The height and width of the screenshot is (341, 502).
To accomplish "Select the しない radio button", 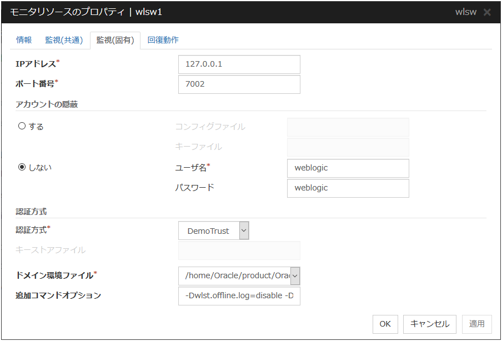I will (x=22, y=167).
